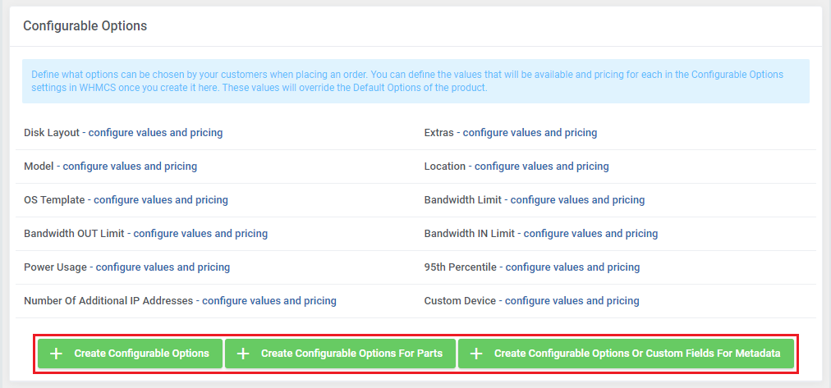Click the Configurable Options panel heading
Viewport: 831px width, 388px height.
(x=85, y=25)
